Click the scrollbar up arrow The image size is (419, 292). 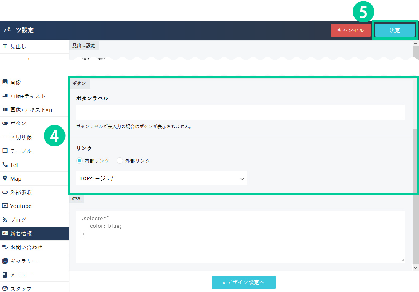click(x=416, y=43)
